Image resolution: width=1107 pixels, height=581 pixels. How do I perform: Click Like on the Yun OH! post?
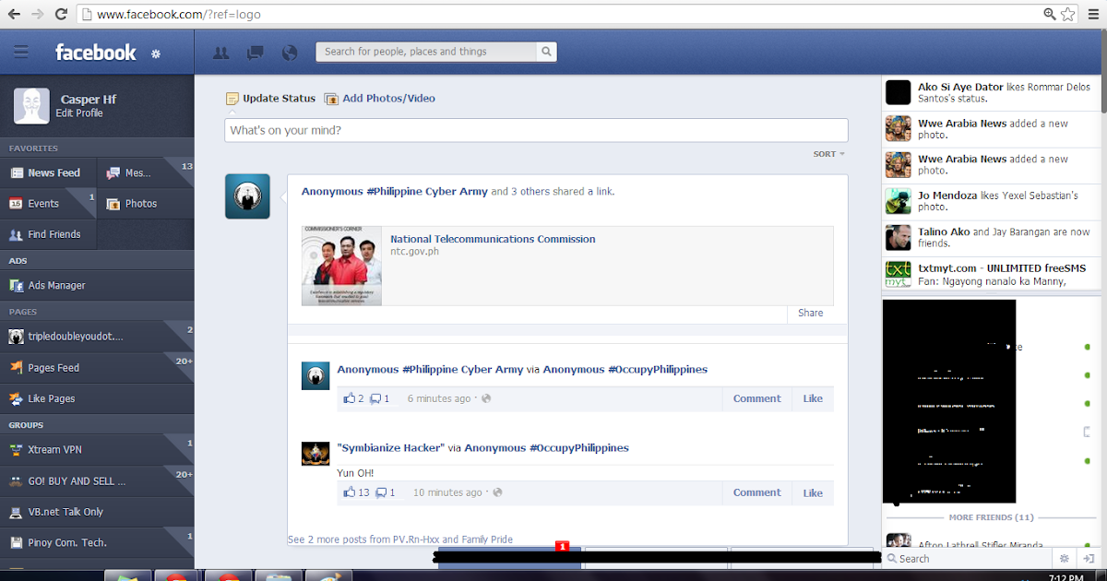(x=813, y=492)
